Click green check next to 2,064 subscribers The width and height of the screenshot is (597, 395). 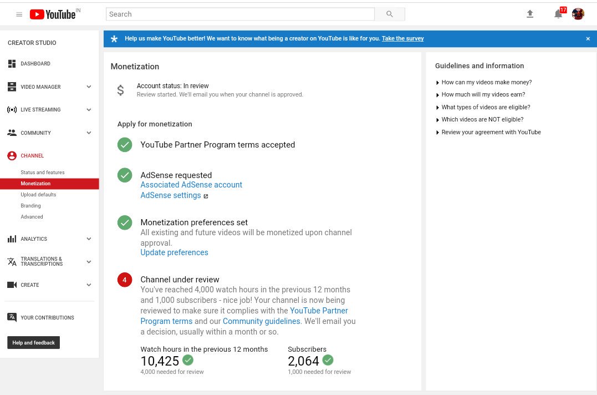coord(328,360)
